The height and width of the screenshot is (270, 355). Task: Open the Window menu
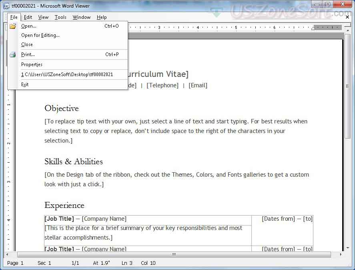pos(82,17)
